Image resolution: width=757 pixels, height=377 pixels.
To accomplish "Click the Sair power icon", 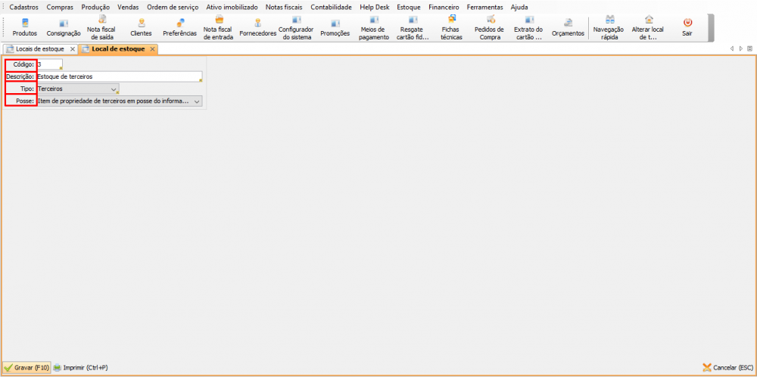I will (687, 27).
